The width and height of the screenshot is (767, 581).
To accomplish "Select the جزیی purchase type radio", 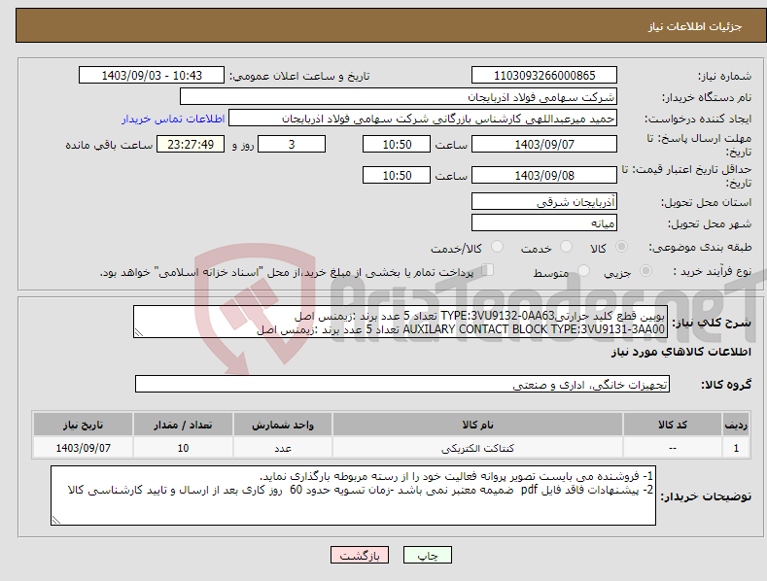I will pyautogui.click(x=645, y=270).
